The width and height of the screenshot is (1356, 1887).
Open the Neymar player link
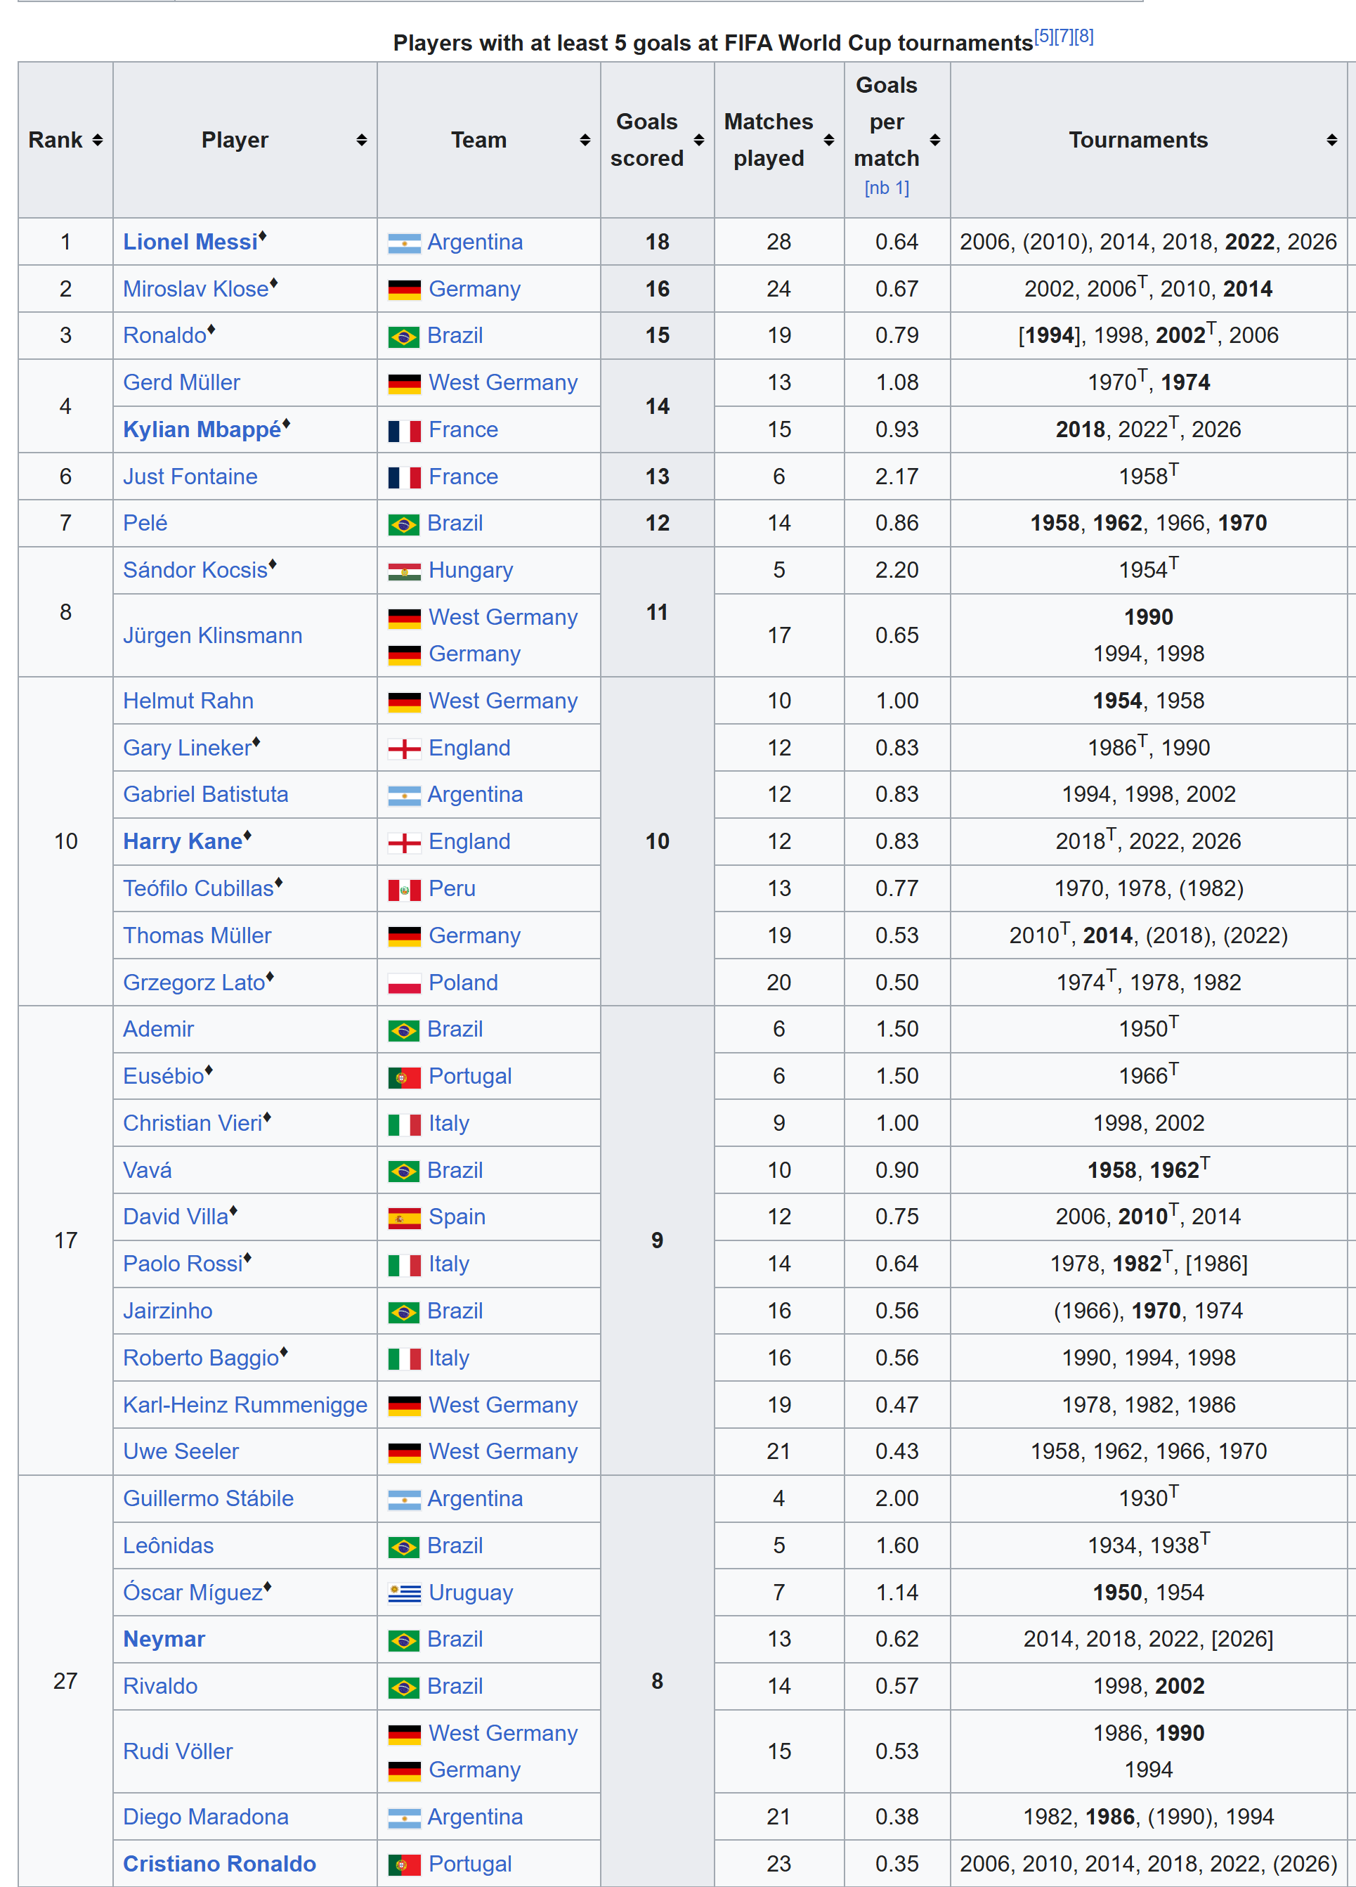tap(164, 1639)
